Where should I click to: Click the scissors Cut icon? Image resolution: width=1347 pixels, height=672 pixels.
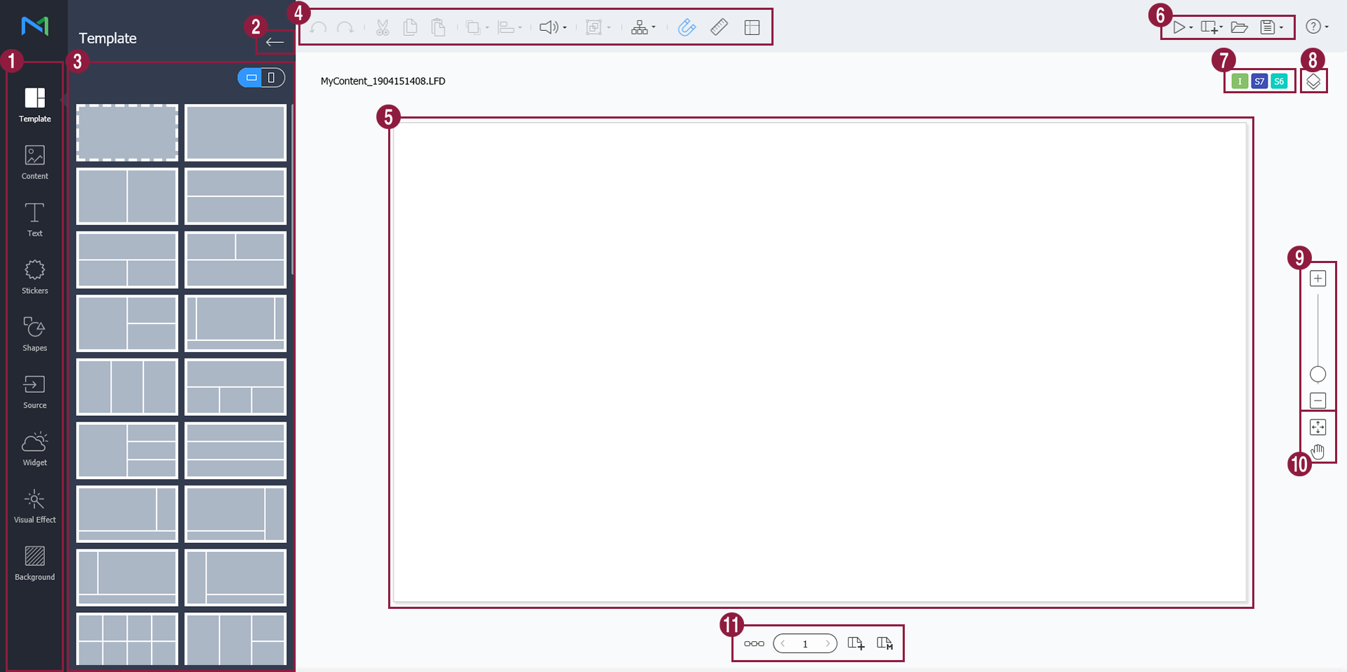[383, 27]
